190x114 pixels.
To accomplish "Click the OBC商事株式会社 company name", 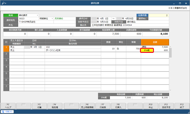I will [x=178, y=8].
